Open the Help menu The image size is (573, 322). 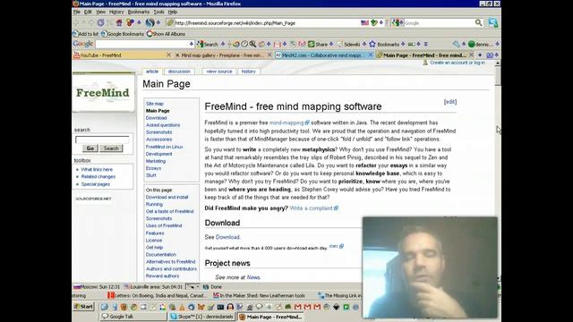(x=173, y=12)
